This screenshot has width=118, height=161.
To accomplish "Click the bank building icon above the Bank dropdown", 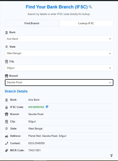I will (x=7, y=32).
